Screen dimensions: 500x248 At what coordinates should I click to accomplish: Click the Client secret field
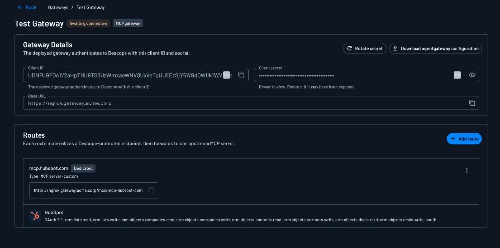tap(367, 75)
